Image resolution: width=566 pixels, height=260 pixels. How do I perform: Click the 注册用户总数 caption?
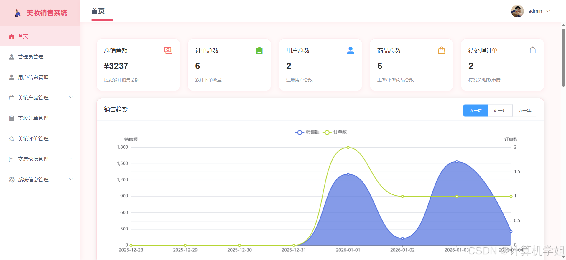[x=299, y=80]
